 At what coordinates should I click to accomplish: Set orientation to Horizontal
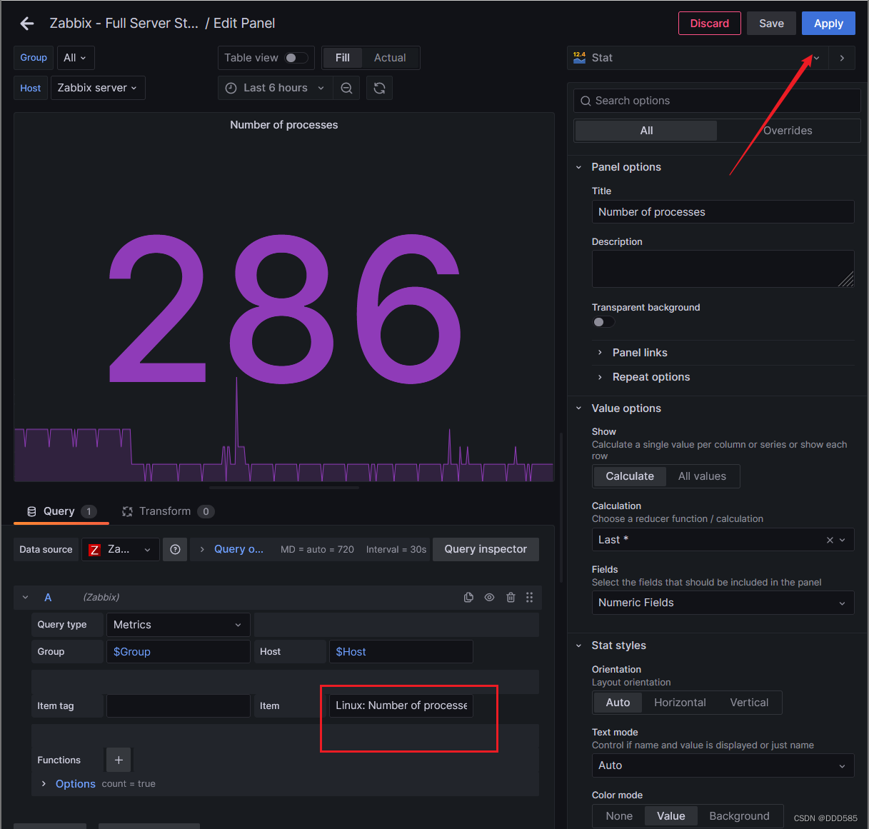coord(680,703)
